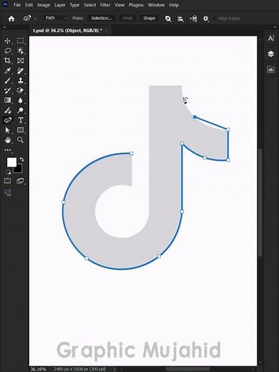Click the filled blue path anchor point
The height and width of the screenshot is (372, 279).
(x=195, y=117)
